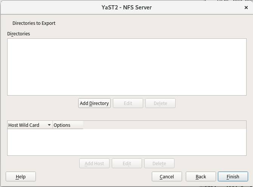The width and height of the screenshot is (253, 187).
Task: Click the Directories label
Action: (x=19, y=33)
